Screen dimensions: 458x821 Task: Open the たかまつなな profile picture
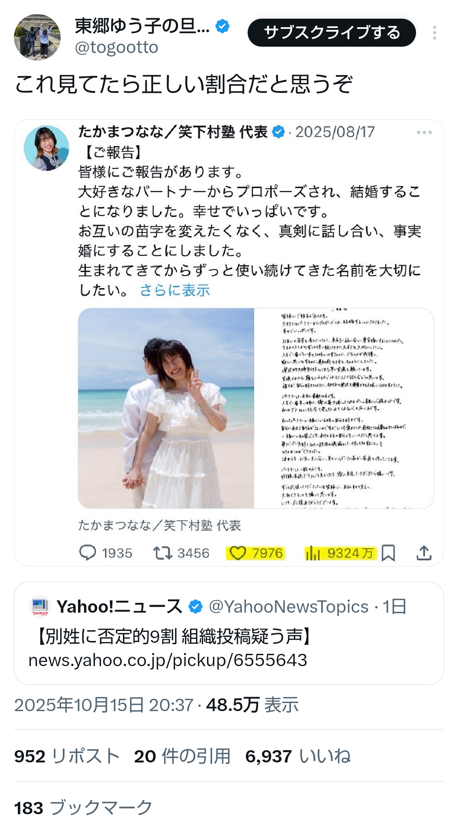coord(46,148)
